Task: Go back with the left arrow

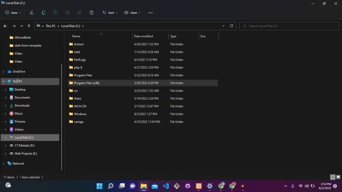Action: [5, 26]
